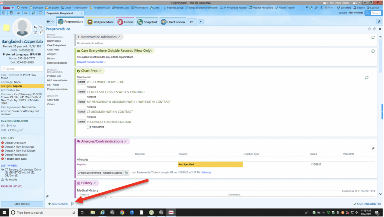384x217 pixels.
Task: Check the 6 Not Started task checkbox
Action: [88, 127]
